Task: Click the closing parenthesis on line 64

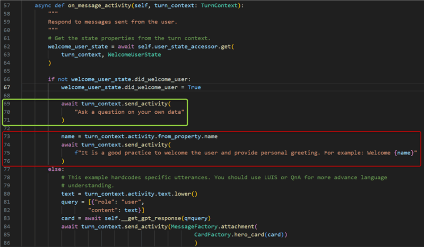Action: (49, 63)
